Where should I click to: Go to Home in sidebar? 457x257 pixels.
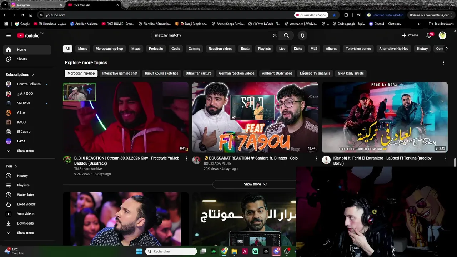point(27,50)
